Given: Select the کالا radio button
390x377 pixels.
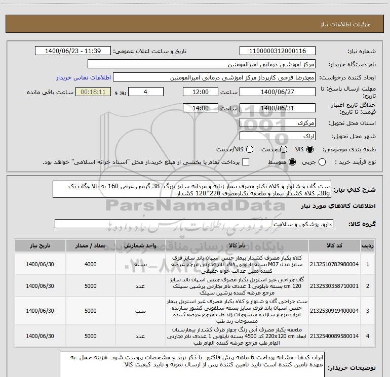Looking at the screenshot, I should [310, 149].
